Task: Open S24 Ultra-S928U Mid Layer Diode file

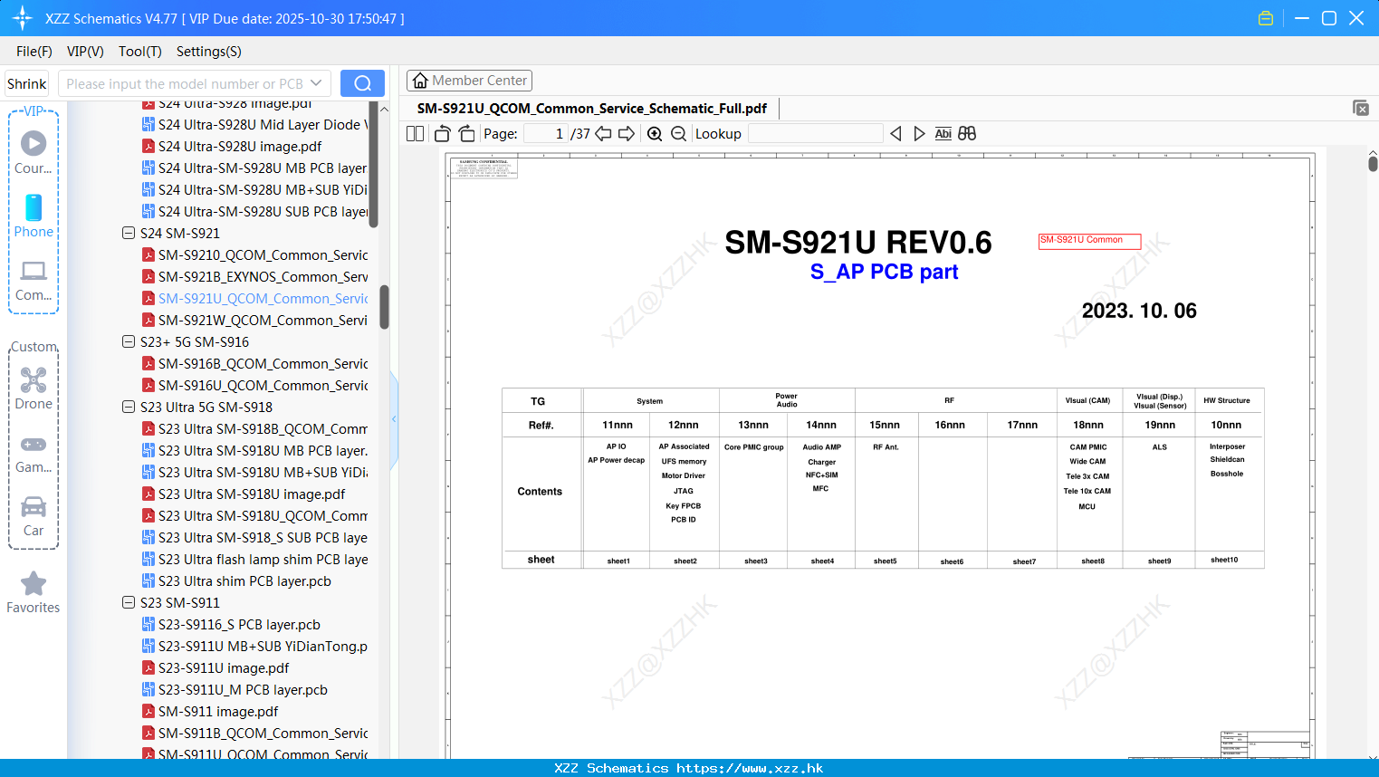Action: tap(255, 124)
